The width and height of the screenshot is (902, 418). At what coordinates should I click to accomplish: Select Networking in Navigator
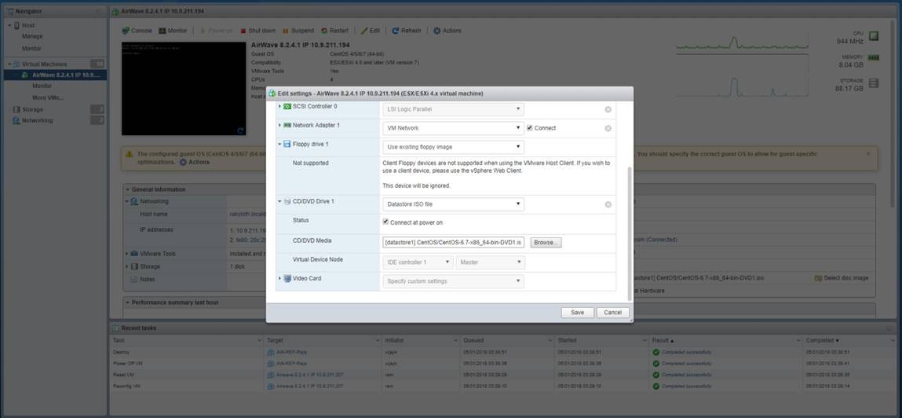click(37, 120)
